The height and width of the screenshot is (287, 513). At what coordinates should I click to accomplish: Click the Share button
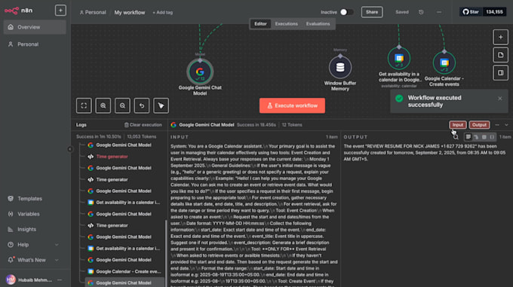[x=372, y=12]
